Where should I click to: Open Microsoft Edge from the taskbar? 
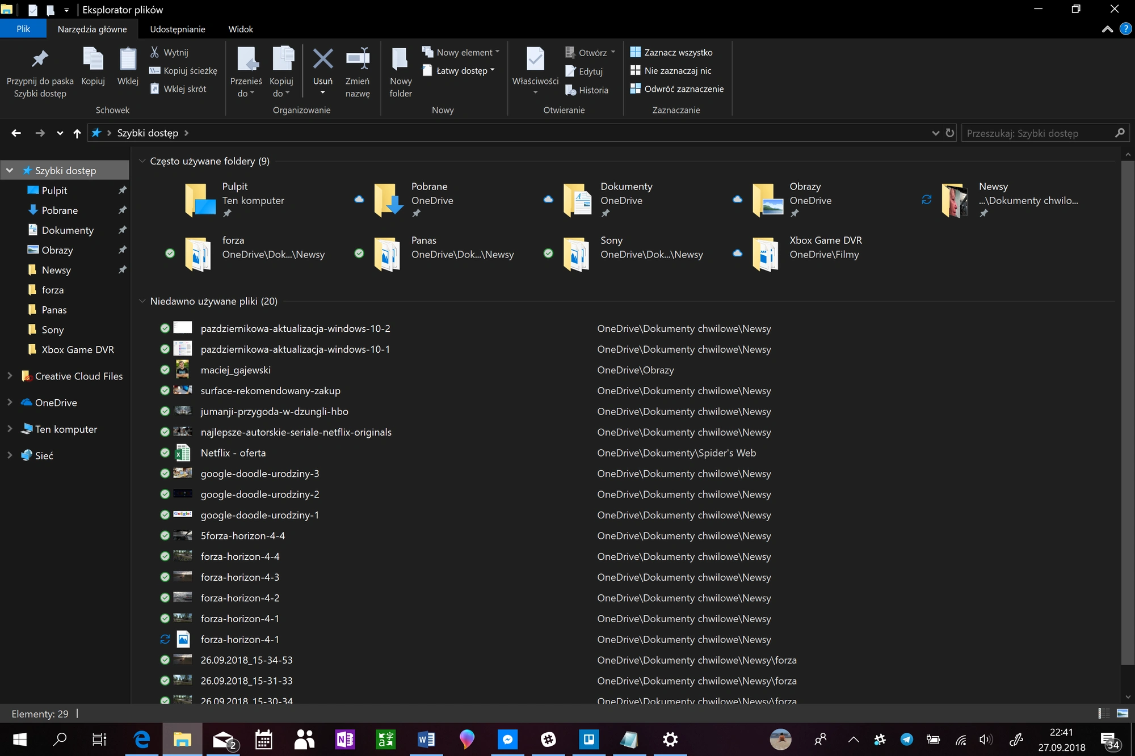(x=141, y=739)
